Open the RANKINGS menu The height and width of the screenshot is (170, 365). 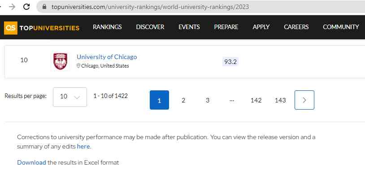(x=107, y=27)
